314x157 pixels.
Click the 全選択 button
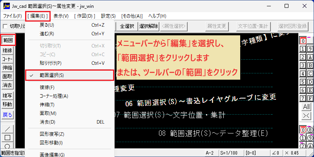click(x=127, y=26)
